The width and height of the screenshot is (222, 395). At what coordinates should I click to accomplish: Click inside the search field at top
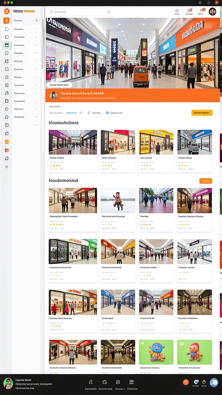pyautogui.click(x=80, y=12)
